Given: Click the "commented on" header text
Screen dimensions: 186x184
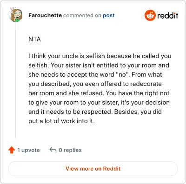Looking at the screenshot, I should [x=82, y=15].
